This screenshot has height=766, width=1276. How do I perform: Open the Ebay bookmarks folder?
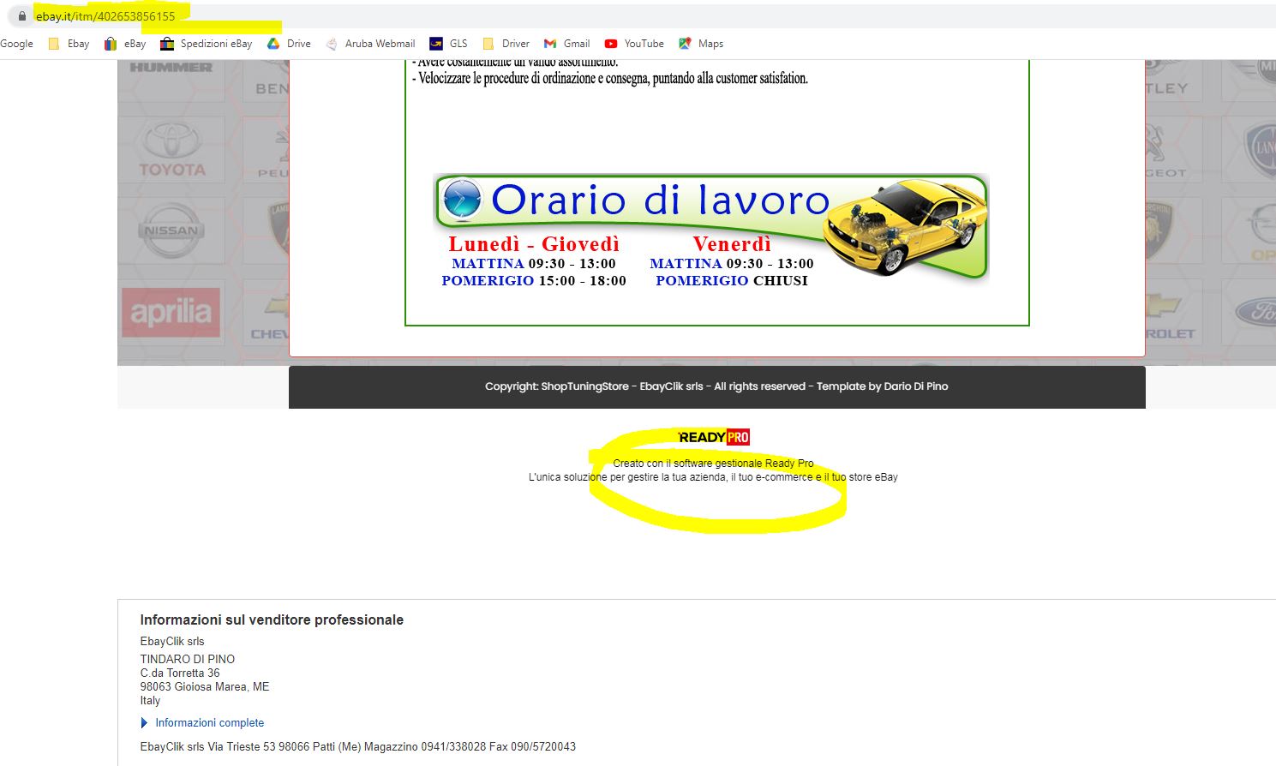coord(69,44)
